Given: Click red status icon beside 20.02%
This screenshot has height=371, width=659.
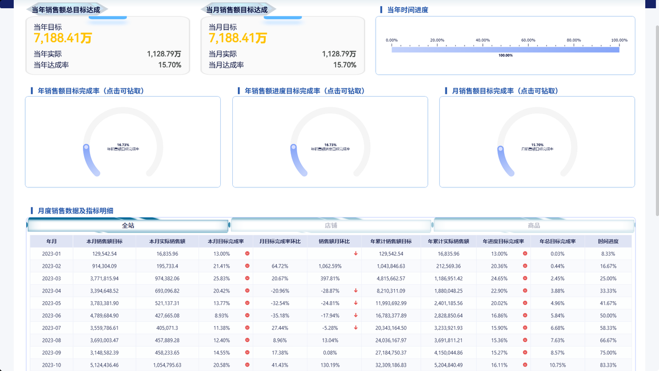Looking at the screenshot, I should point(525,303).
